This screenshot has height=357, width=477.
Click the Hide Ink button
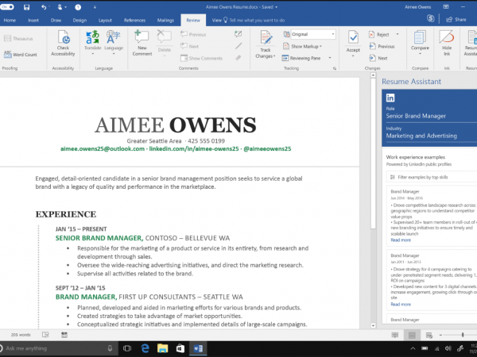tap(447, 43)
